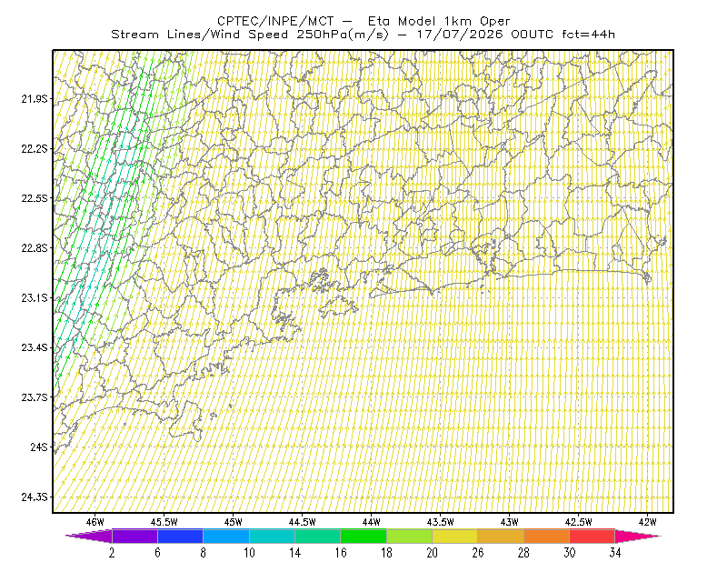Click the dark blue 6–8 m/s legend swatch
This screenshot has width=727, height=562.
click(180, 536)
